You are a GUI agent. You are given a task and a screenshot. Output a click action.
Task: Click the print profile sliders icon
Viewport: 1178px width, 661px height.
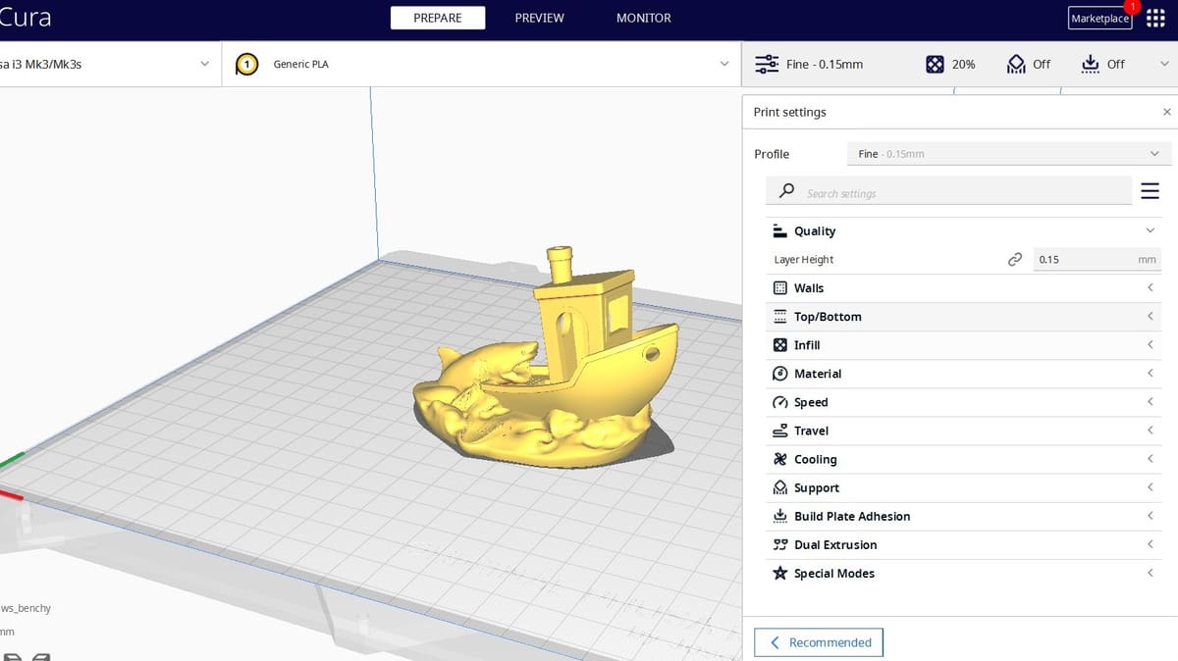click(767, 64)
